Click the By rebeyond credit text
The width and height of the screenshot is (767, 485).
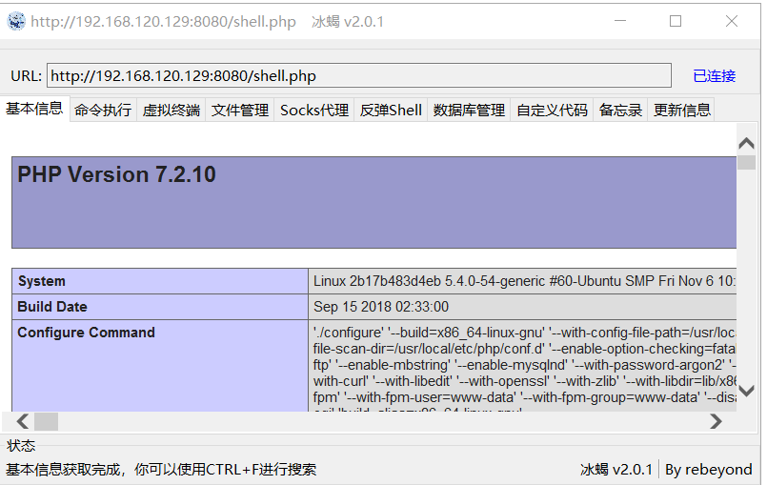pos(708,470)
